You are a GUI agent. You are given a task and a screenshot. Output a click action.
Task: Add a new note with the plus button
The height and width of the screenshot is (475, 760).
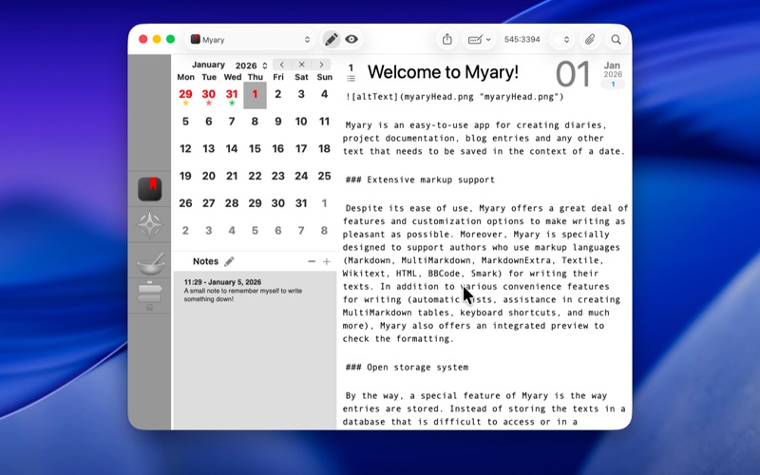point(327,262)
